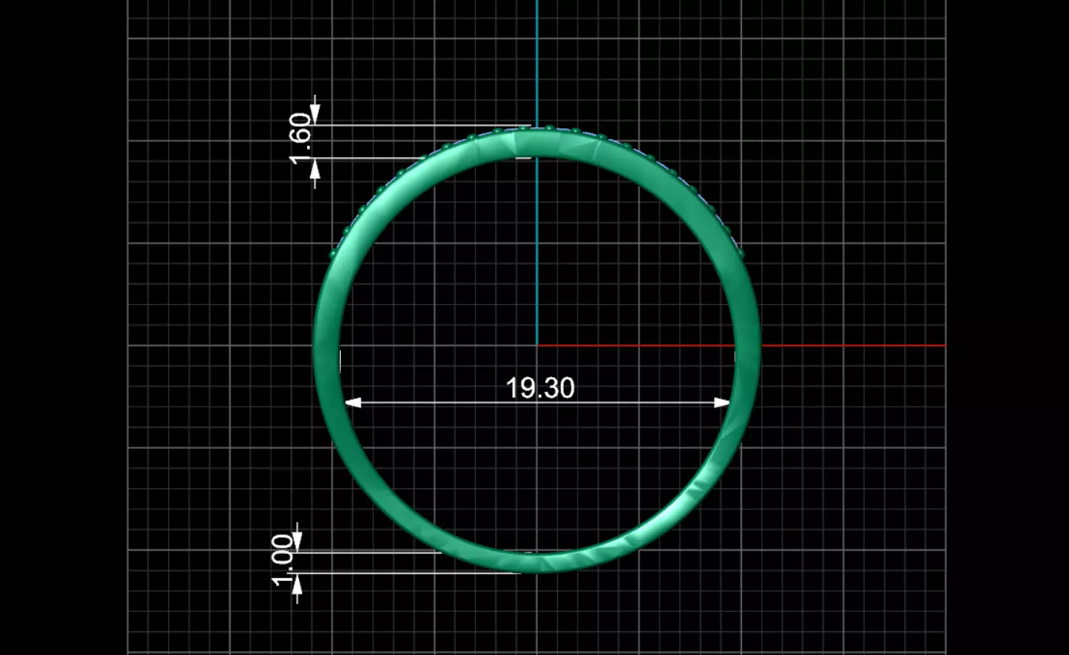Click the red horizontal X axis line
This screenshot has height=655, width=1069.
click(x=740, y=345)
